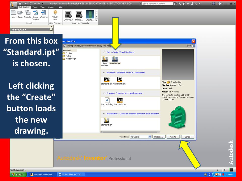Select the Standard.iam template

click(107, 81)
